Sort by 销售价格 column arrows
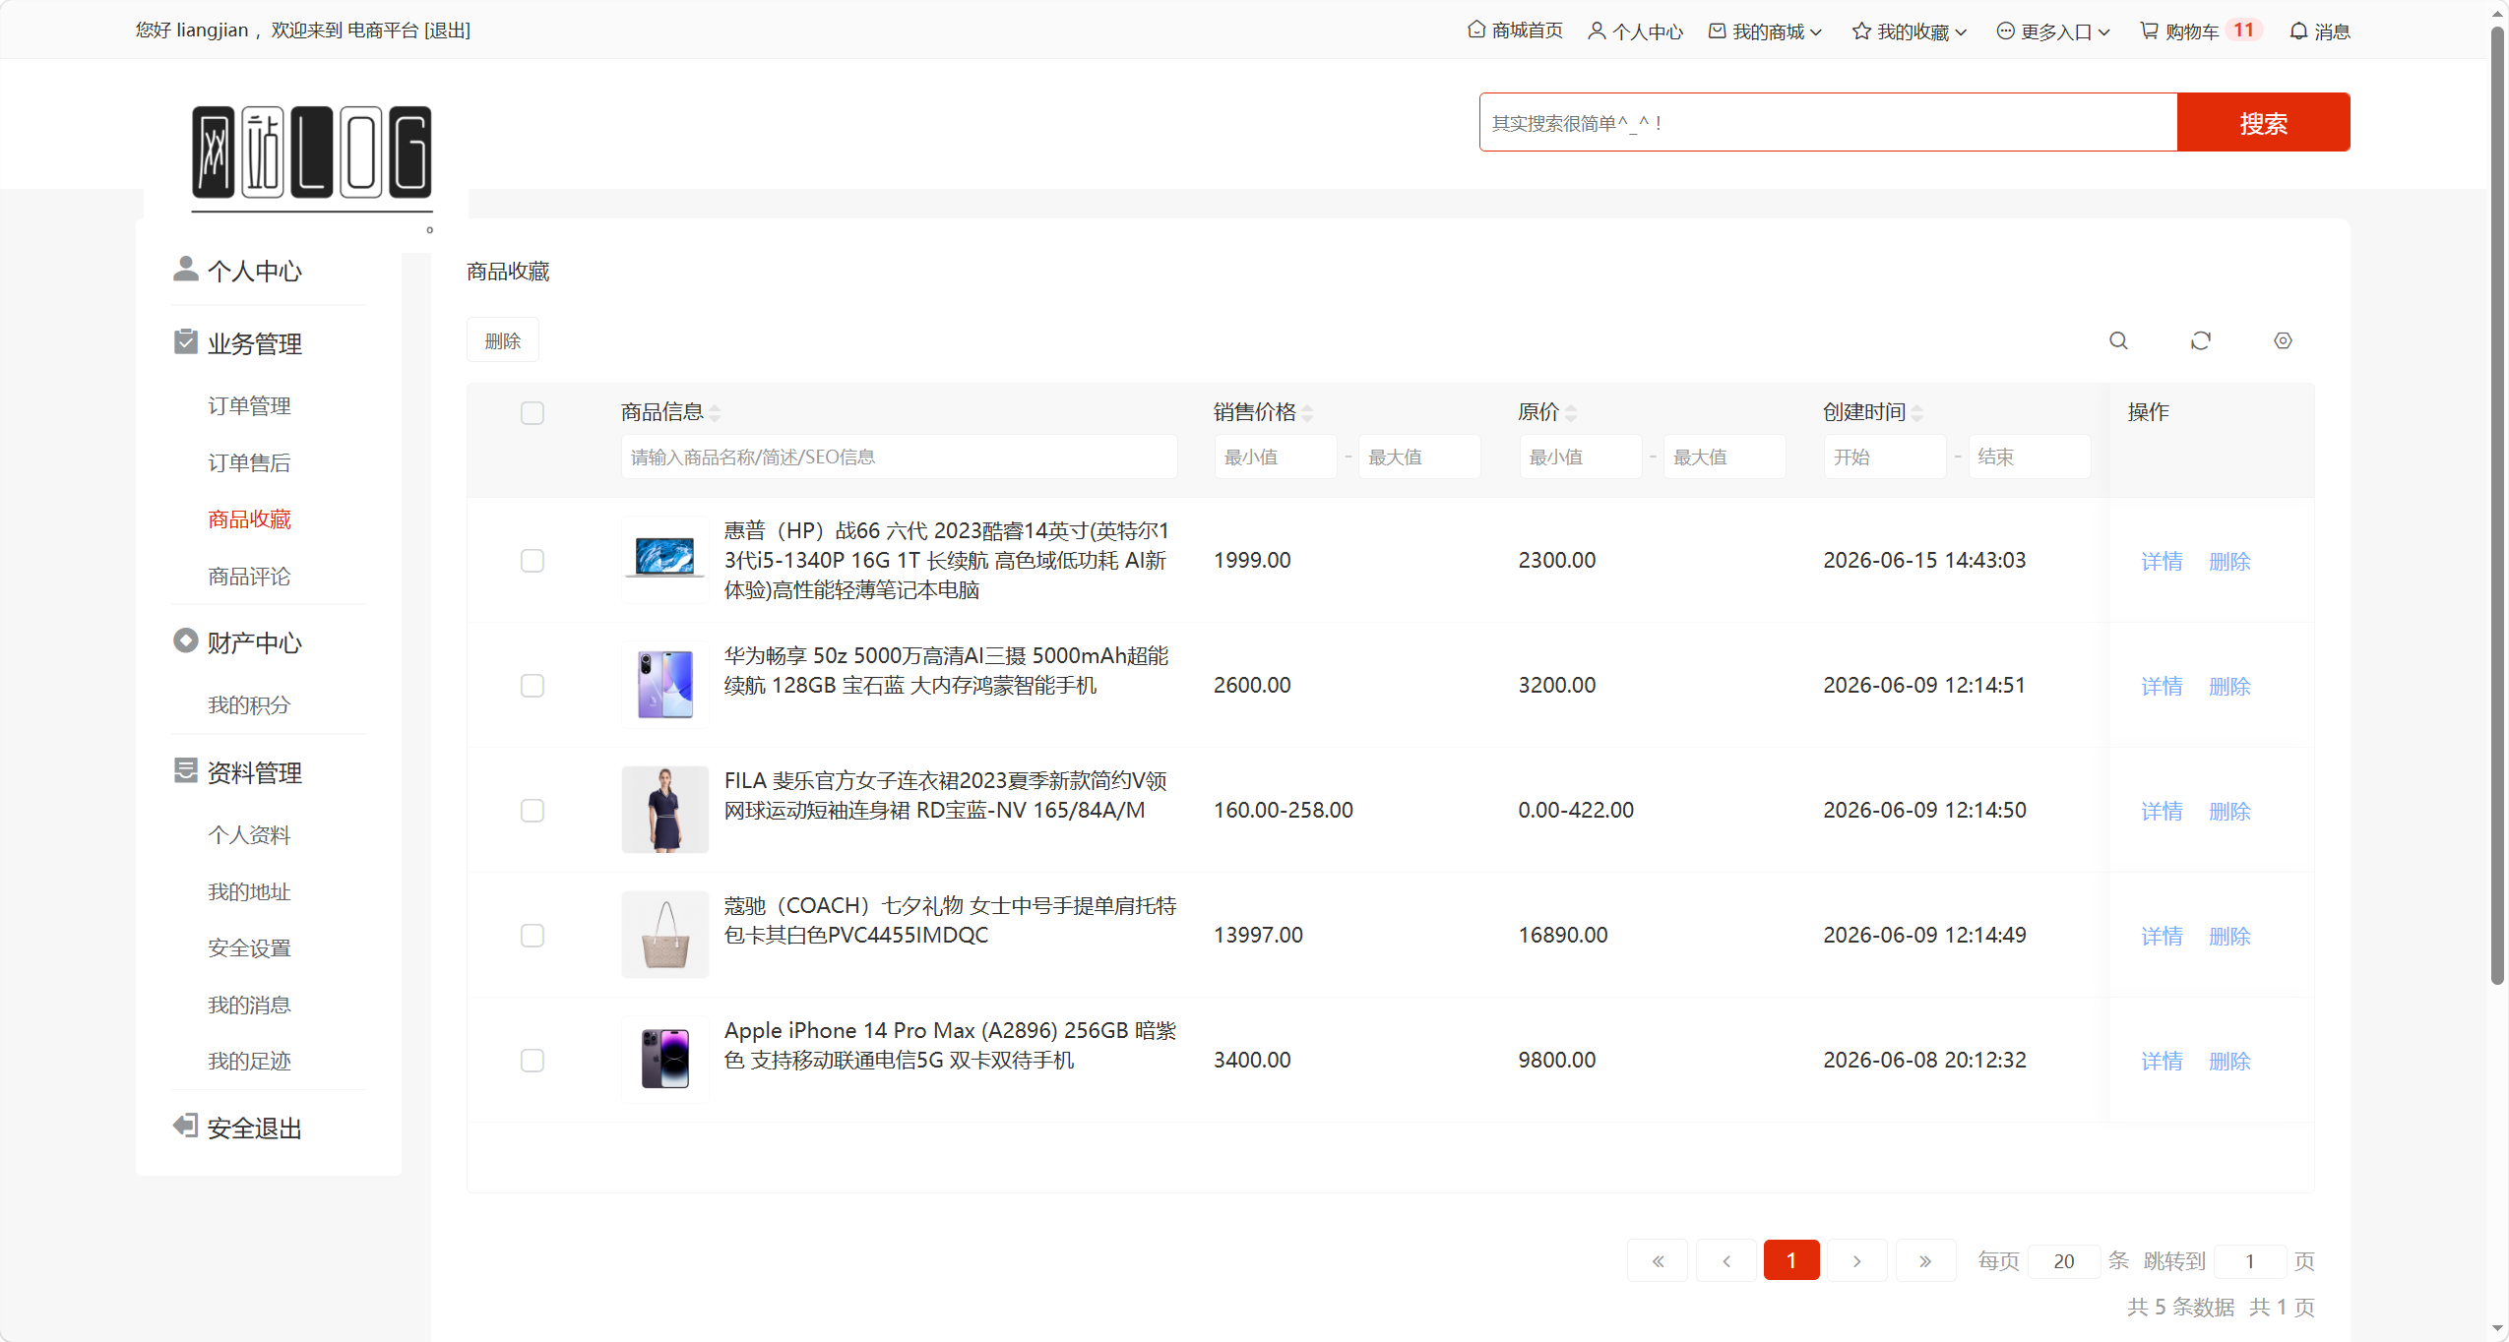Viewport: 2509px width, 1342px height. click(1307, 413)
